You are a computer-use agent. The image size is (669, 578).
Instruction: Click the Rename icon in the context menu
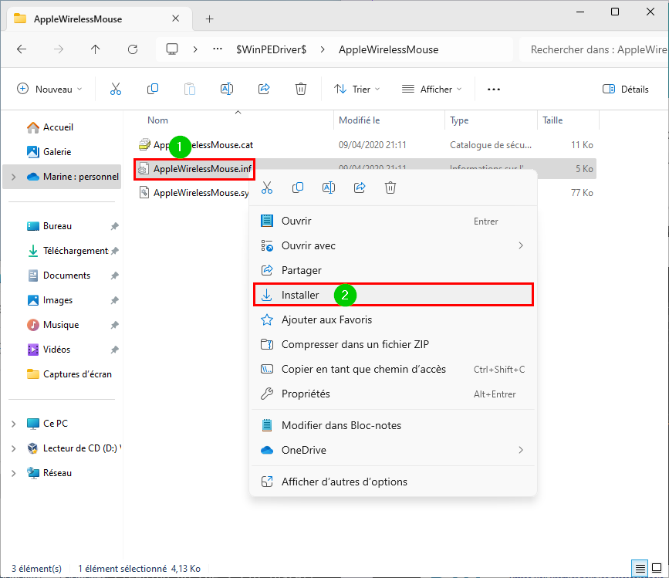(329, 188)
